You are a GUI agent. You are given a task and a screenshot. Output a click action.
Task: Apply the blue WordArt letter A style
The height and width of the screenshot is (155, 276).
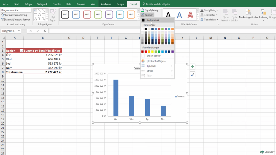[x=179, y=15]
